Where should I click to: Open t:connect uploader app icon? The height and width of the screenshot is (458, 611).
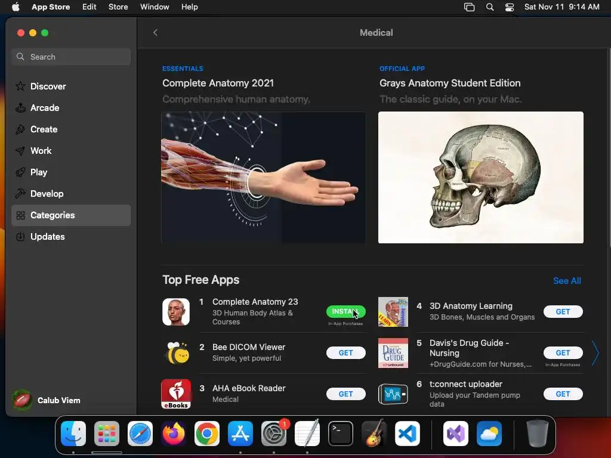click(x=393, y=394)
